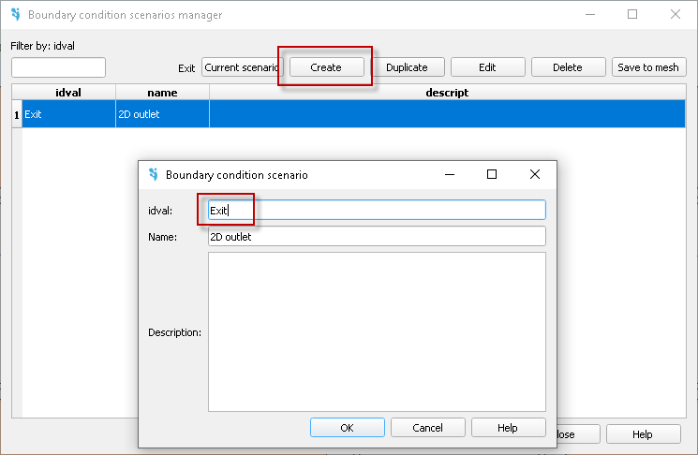This screenshot has width=698, height=455.
Task: Maximize the Boundary condition scenario dialog
Action: [x=491, y=174]
